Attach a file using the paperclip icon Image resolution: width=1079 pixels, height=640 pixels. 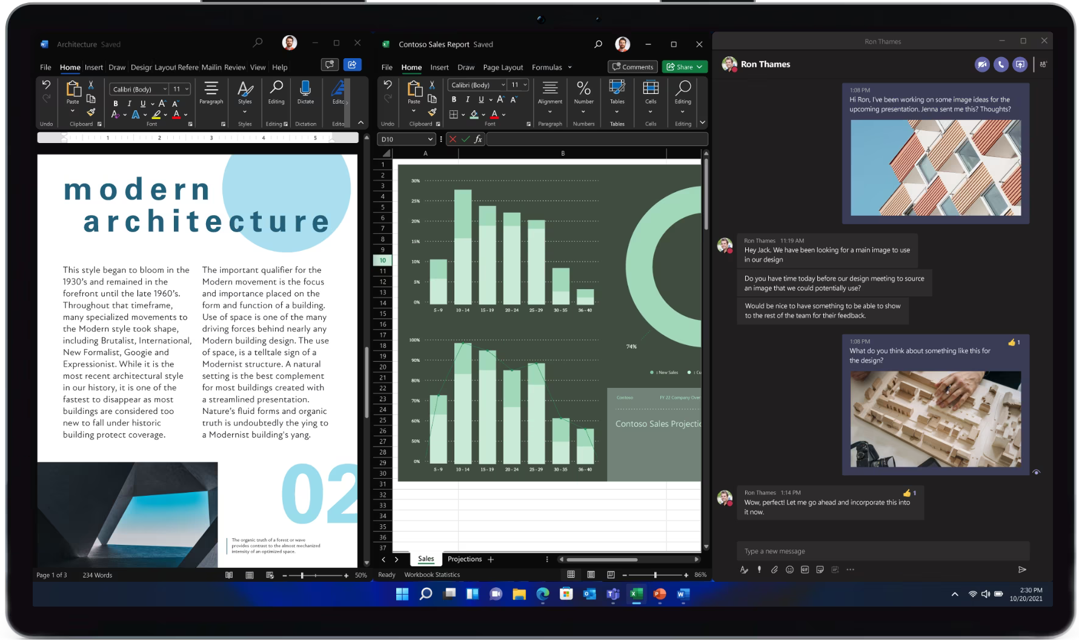click(774, 569)
